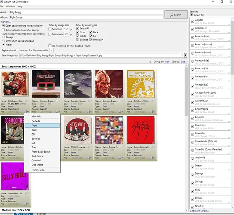Uncheck the Discogs source checkbox
This screenshot has height=215, width=234.
tap(193, 175)
